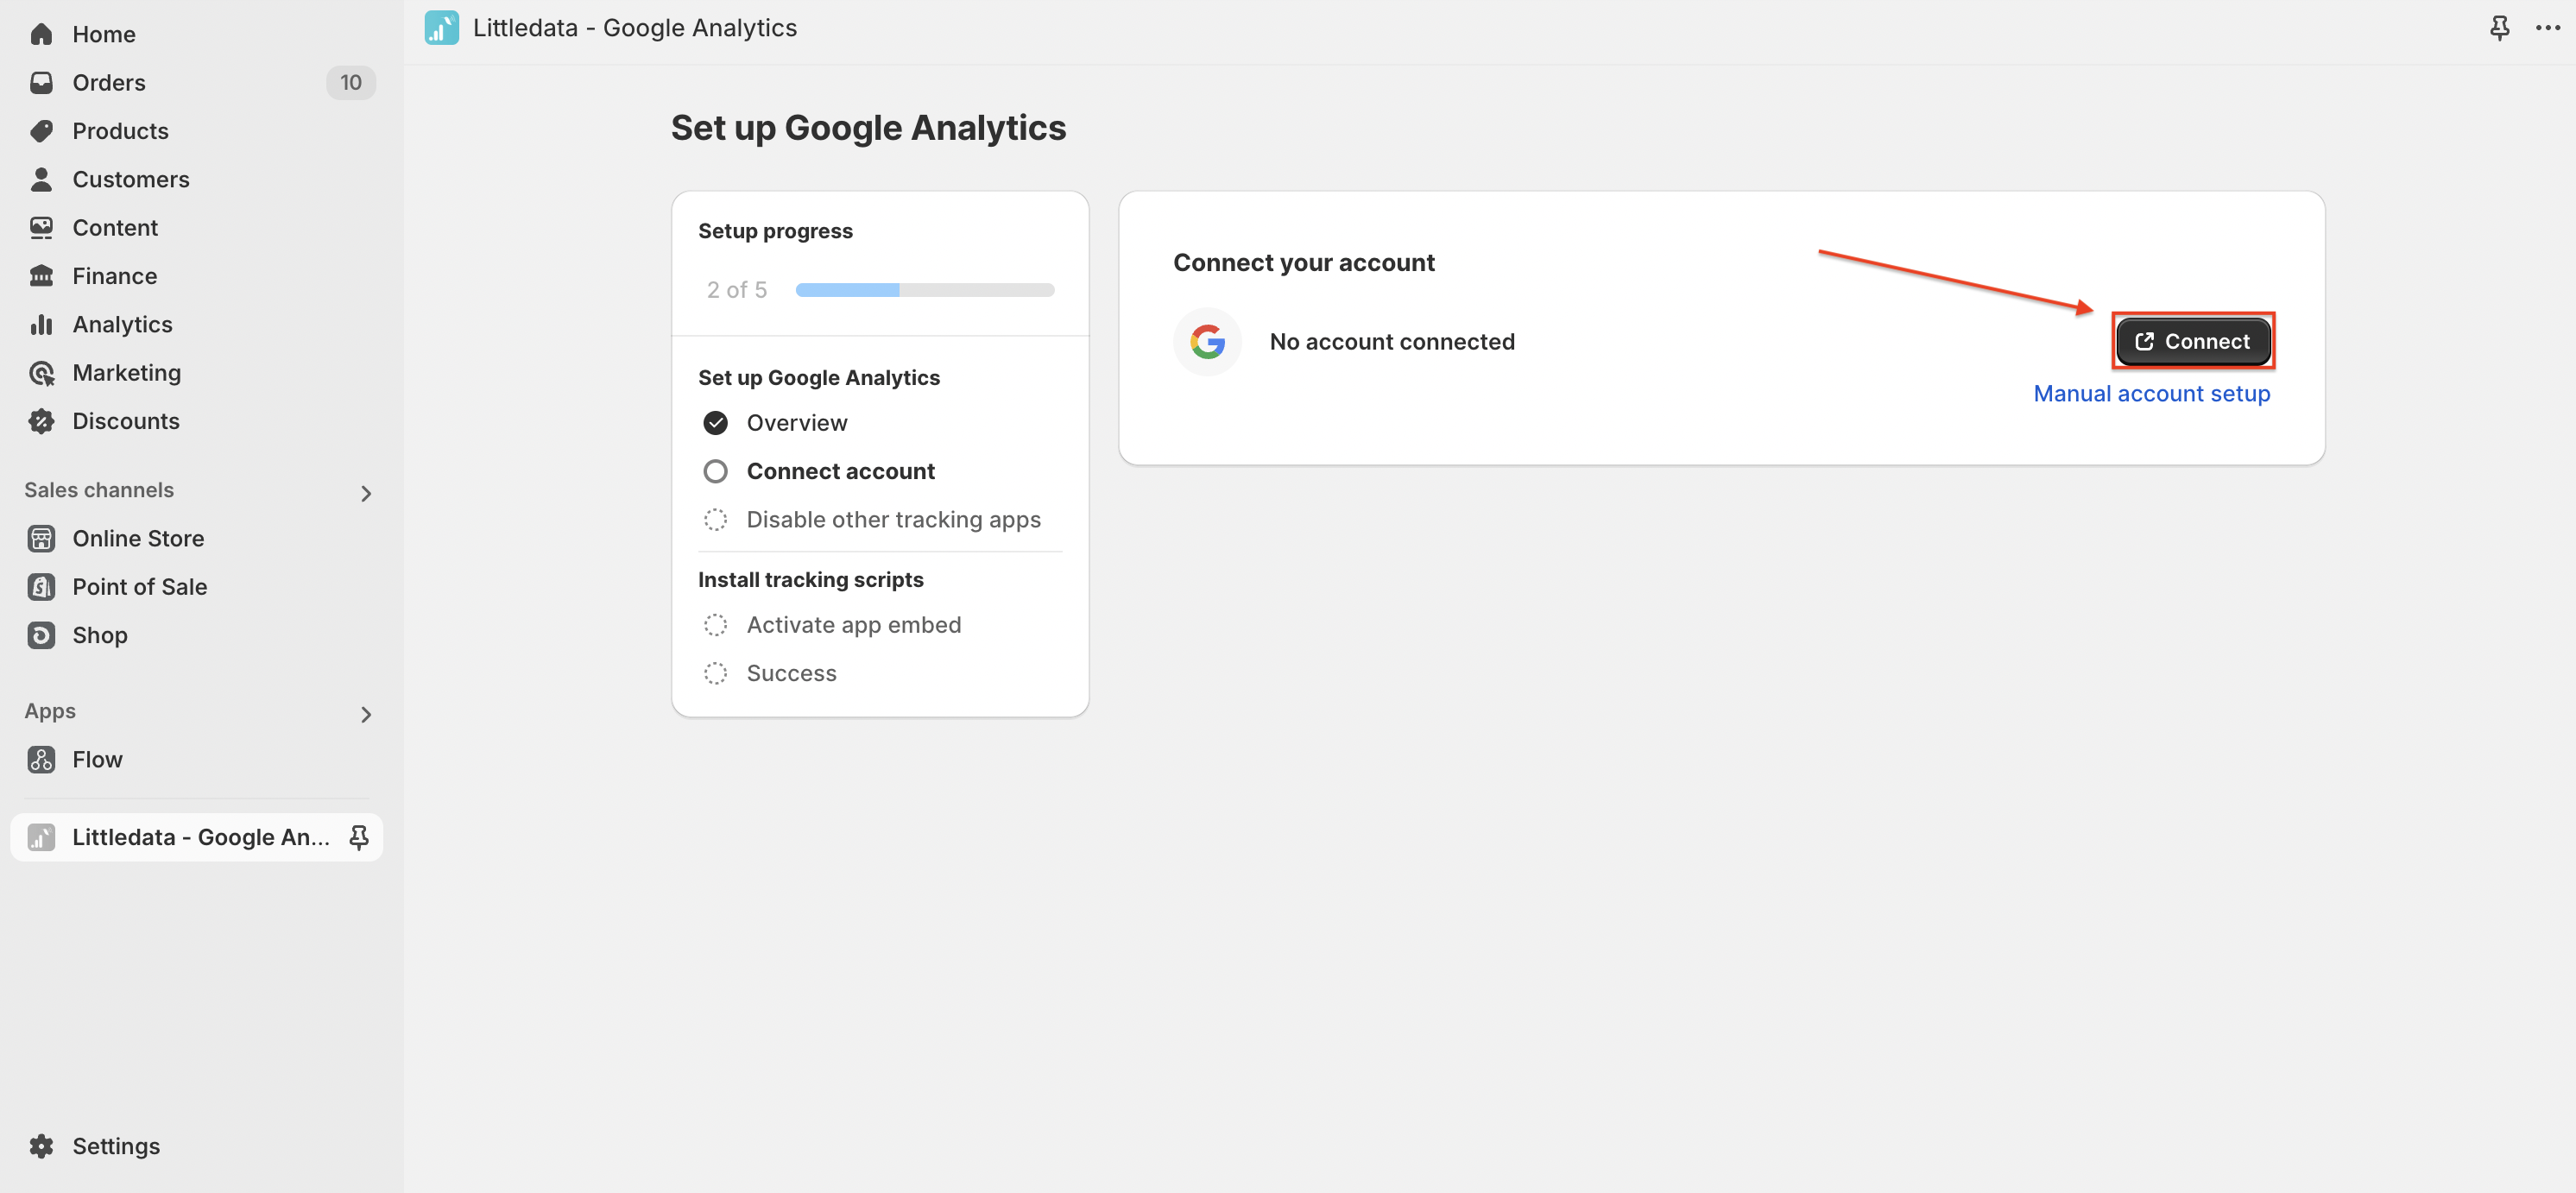Click the Connect account step circle
The image size is (2576, 1193).
coord(715,471)
